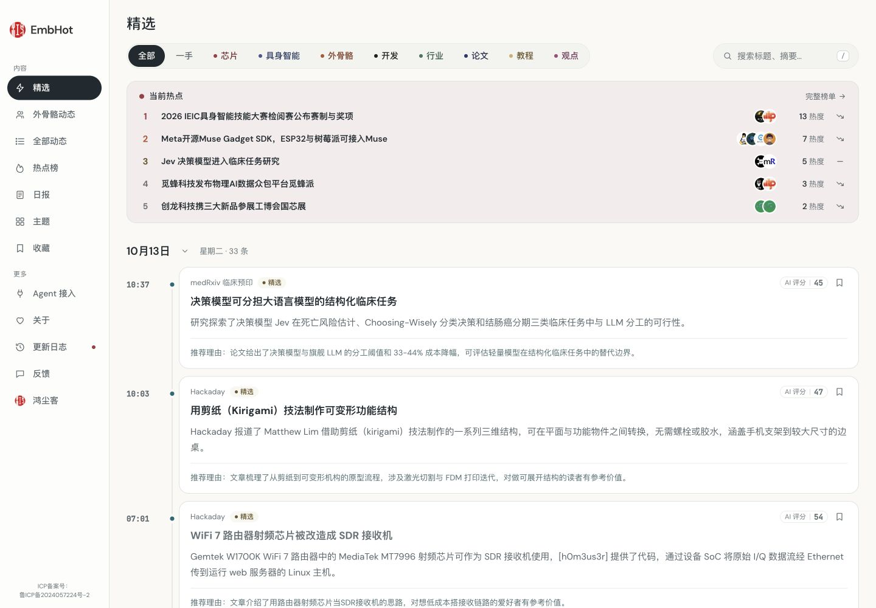Filter by 教程 category
This screenshot has height=608, width=876.
pos(521,56)
